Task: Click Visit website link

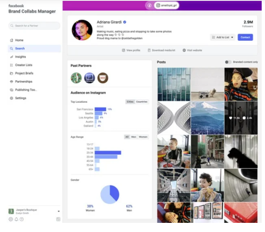Action: tap(192, 50)
